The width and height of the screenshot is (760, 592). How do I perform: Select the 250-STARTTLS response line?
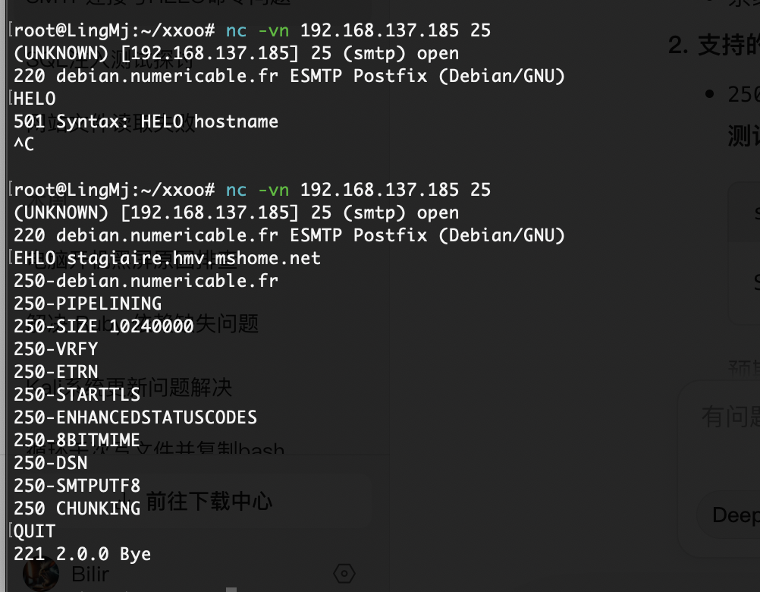(77, 395)
